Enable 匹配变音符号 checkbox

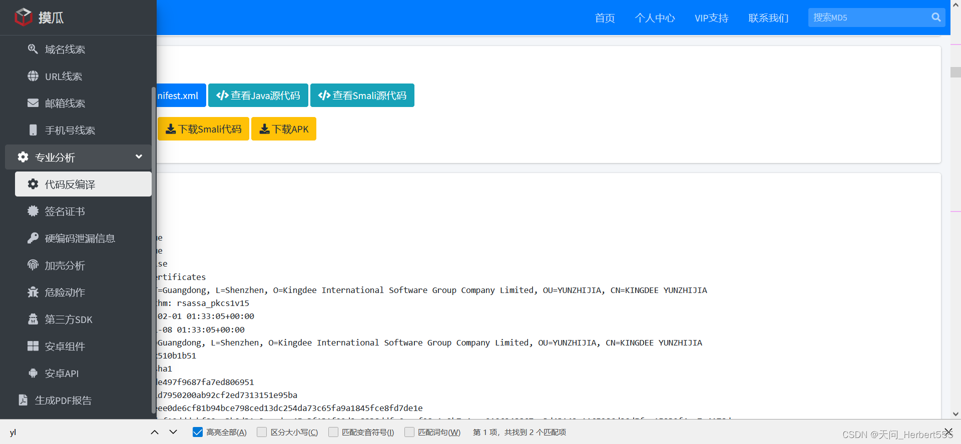pyautogui.click(x=333, y=432)
